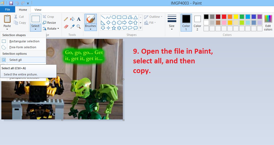
Task: Pick the red color swatch
Action: (224, 17)
